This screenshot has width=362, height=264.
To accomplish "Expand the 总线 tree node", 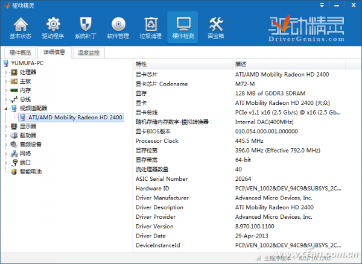I will click(x=6, y=99).
